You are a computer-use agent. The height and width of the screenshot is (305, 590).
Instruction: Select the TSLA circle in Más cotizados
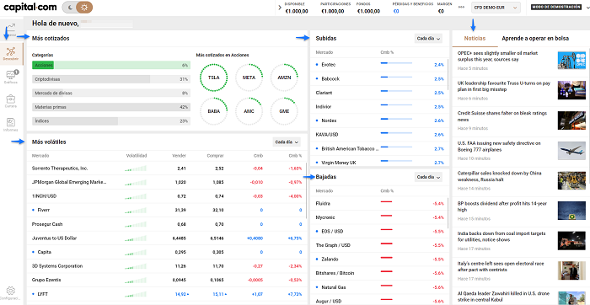pyautogui.click(x=214, y=78)
